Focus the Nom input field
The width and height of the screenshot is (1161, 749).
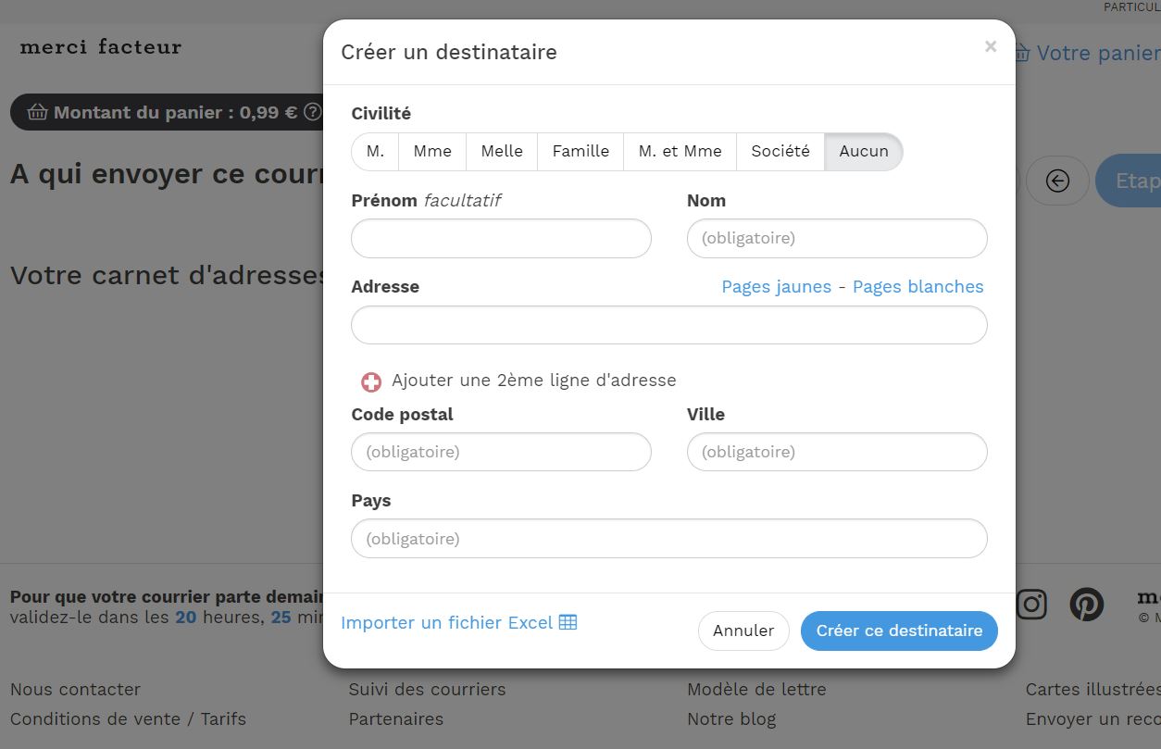(x=837, y=238)
